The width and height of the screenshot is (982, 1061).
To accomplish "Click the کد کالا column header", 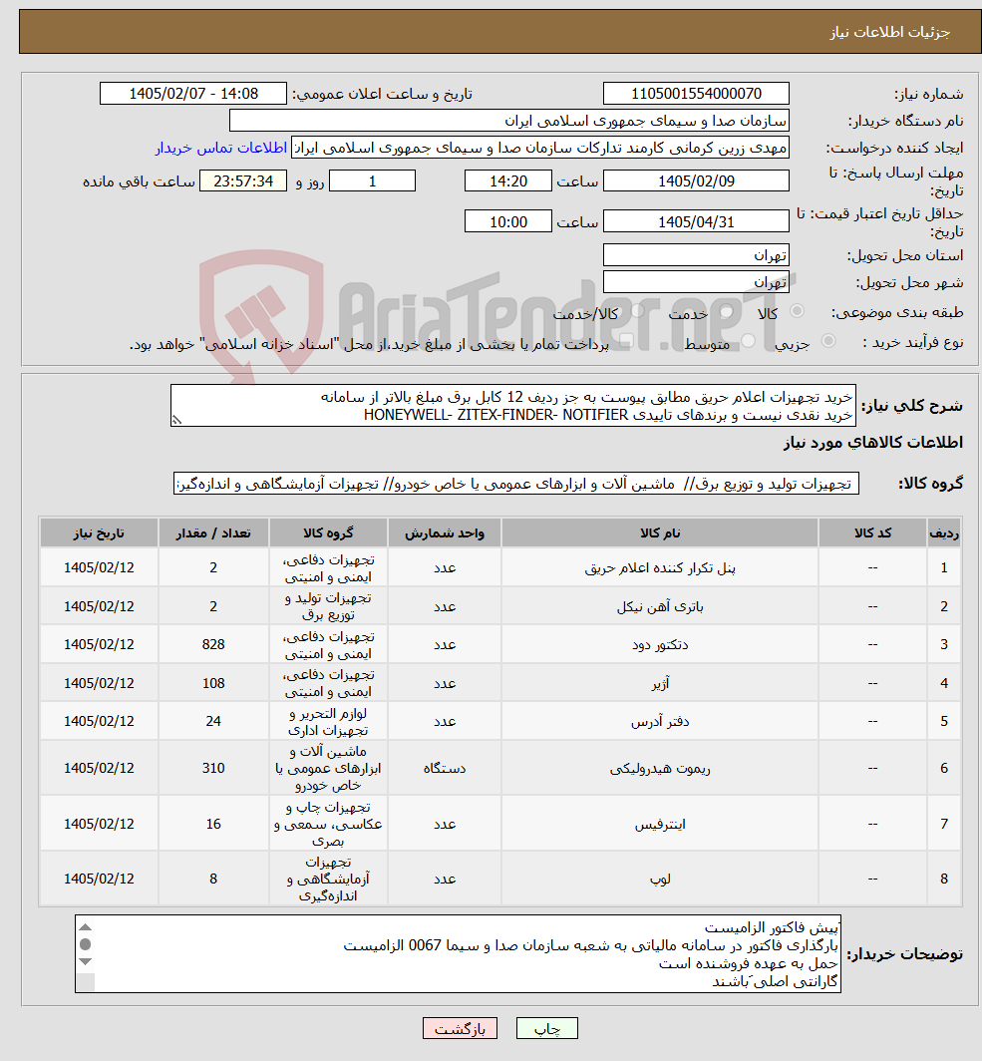I will point(872,533).
